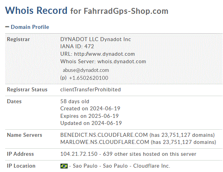223x172 pixels.
Task: Click FahrradGps-Shop.com in the title
Action: click(126, 11)
